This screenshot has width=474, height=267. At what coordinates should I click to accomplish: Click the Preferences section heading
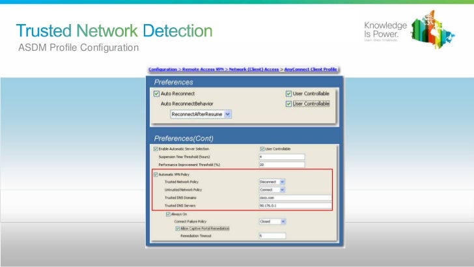pos(173,82)
